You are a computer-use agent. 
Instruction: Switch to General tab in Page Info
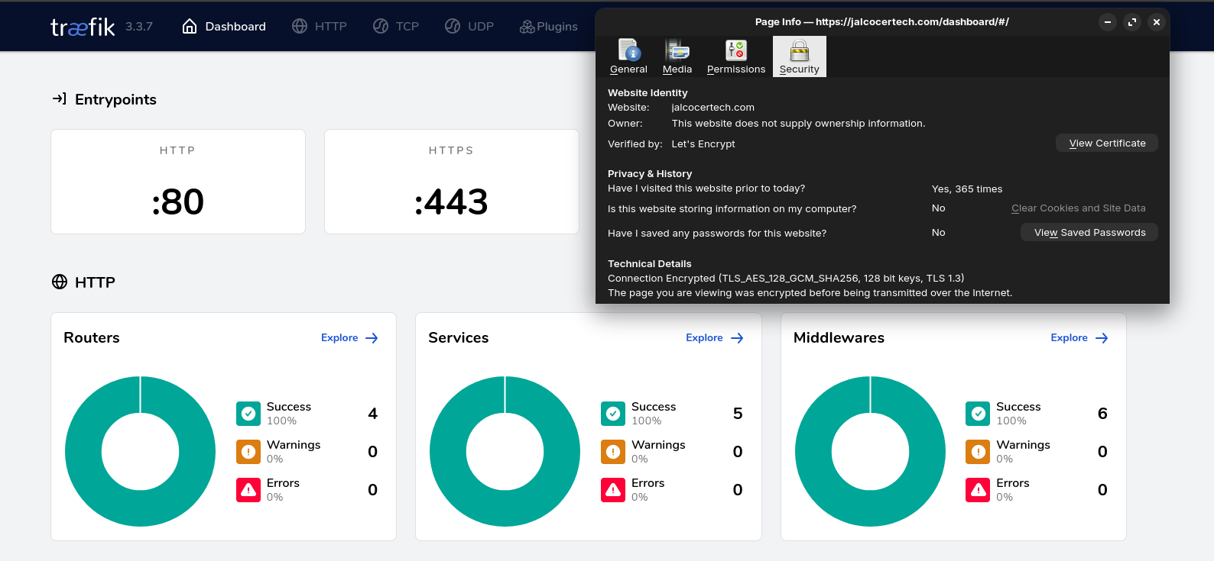pos(628,56)
